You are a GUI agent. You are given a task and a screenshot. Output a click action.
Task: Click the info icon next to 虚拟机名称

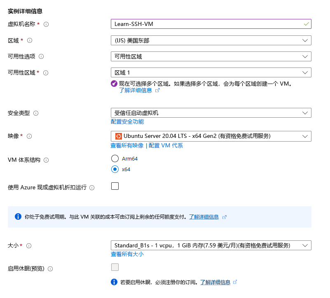click(x=46, y=24)
